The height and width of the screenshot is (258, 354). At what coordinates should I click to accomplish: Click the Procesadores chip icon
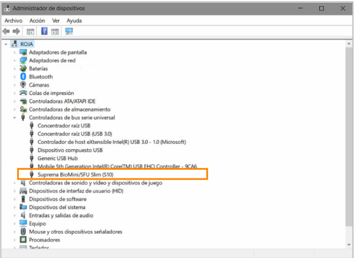point(23,240)
